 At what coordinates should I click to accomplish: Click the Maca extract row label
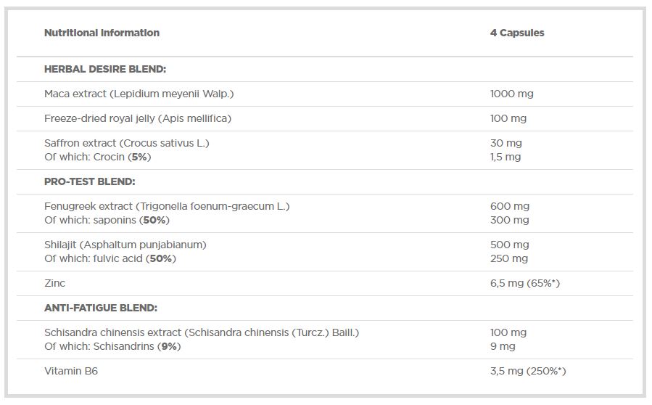coord(139,94)
